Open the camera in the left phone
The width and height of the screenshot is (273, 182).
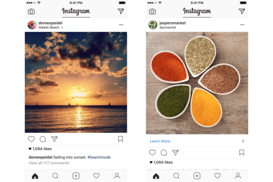click(31, 11)
